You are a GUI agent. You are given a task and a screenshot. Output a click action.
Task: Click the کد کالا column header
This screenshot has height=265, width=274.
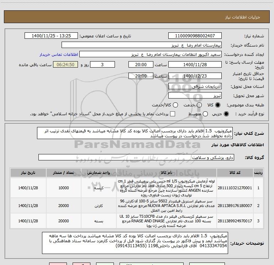(235, 173)
